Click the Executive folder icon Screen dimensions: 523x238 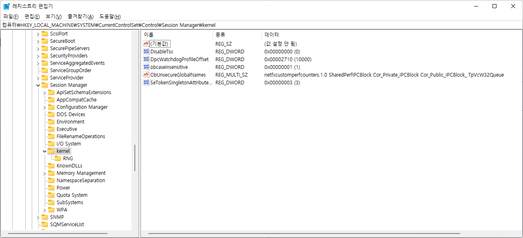[51, 129]
